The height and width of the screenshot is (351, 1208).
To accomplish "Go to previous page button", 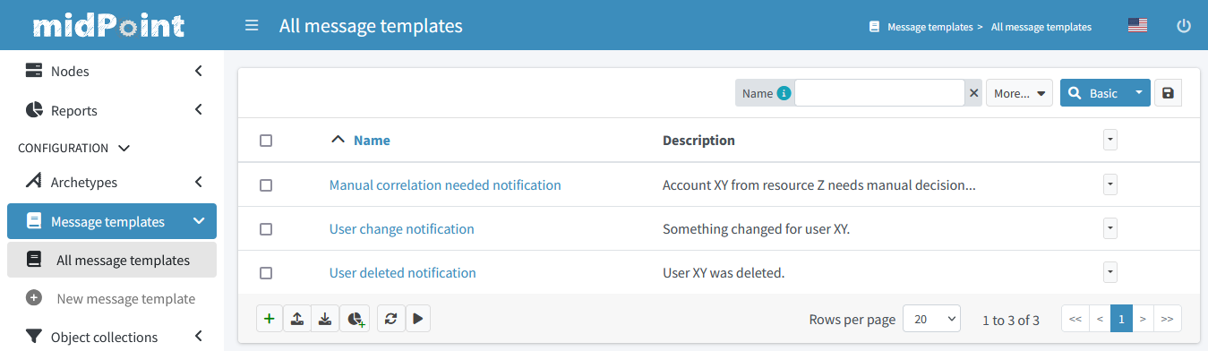I will [x=1100, y=319].
